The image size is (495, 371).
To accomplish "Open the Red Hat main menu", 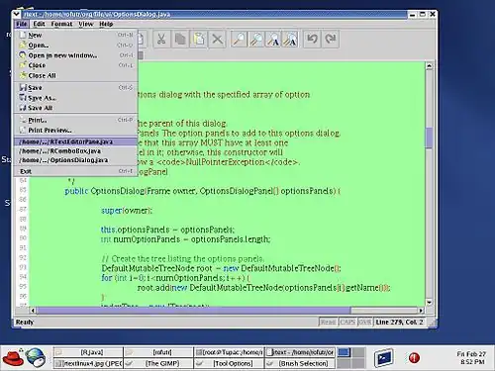I will [x=13, y=357].
